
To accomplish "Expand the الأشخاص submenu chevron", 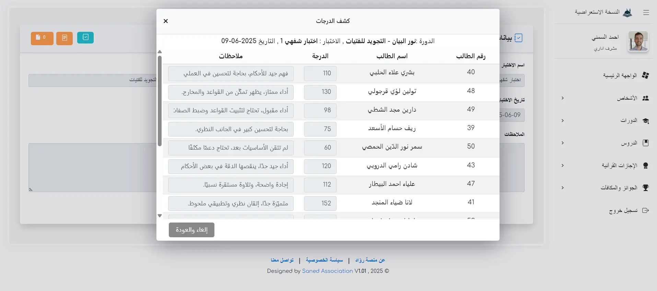I will click(563, 98).
